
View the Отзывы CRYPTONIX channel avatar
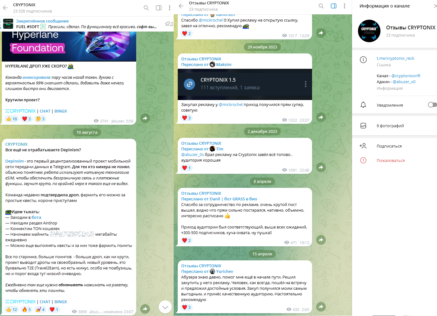369,31
